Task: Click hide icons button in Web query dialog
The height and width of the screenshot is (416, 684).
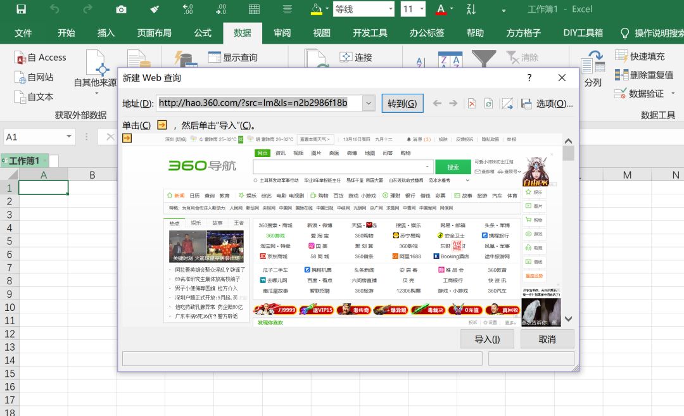Action: (507, 103)
